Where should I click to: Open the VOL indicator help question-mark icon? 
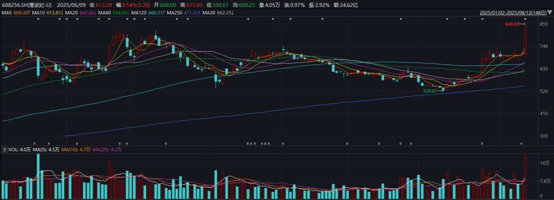(x=4, y=149)
